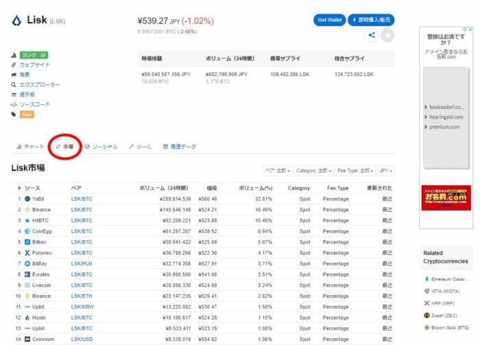Open YoBit LSK/BTC pair link

pyautogui.click(x=82, y=199)
